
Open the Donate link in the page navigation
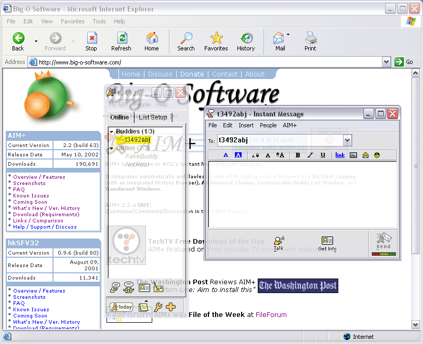(192, 74)
